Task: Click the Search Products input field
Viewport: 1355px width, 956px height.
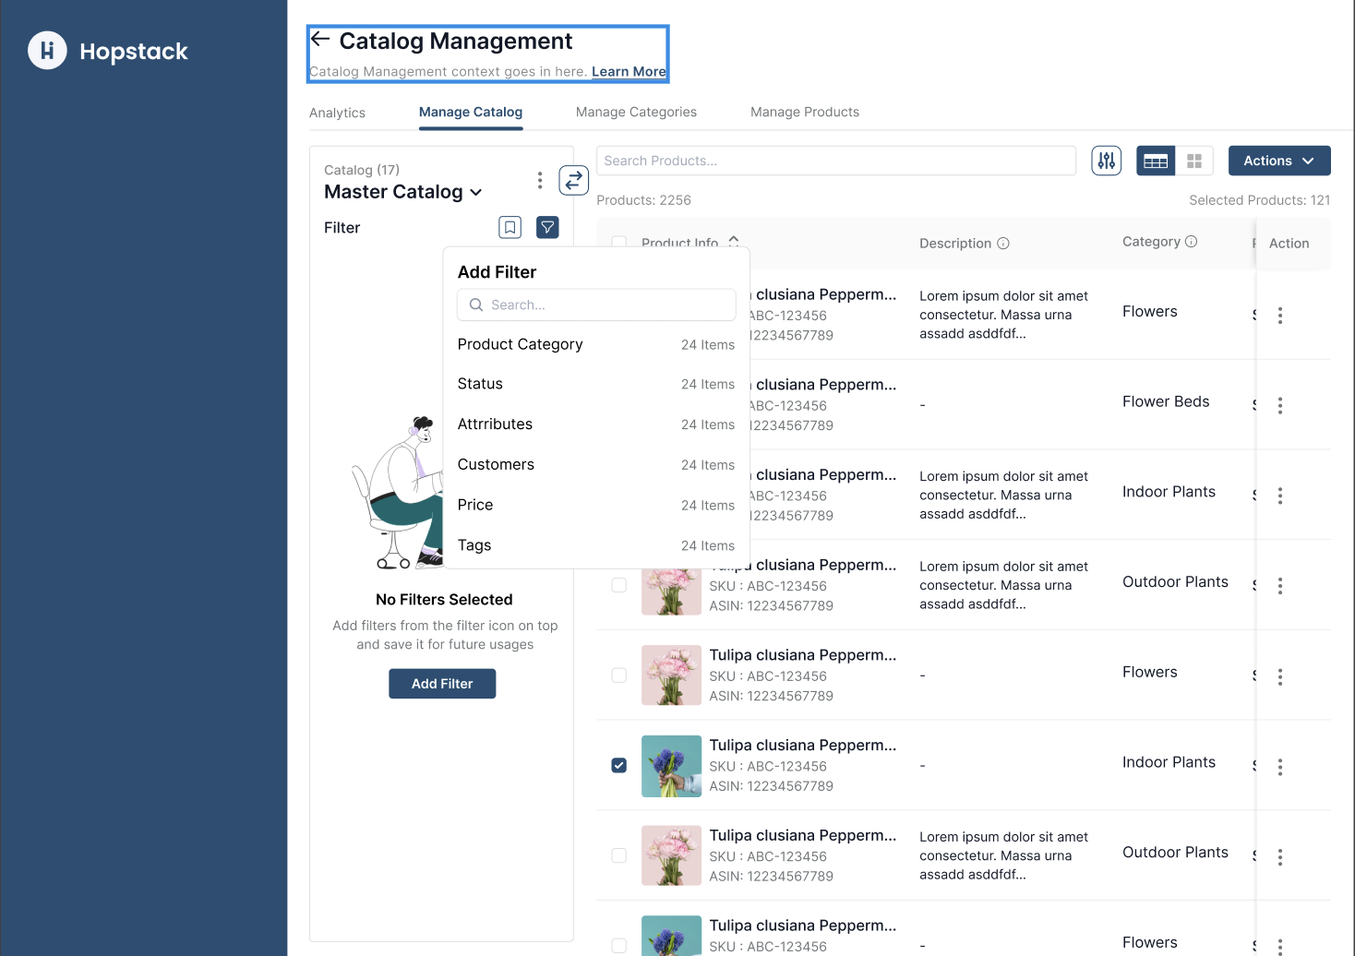Action: click(835, 161)
